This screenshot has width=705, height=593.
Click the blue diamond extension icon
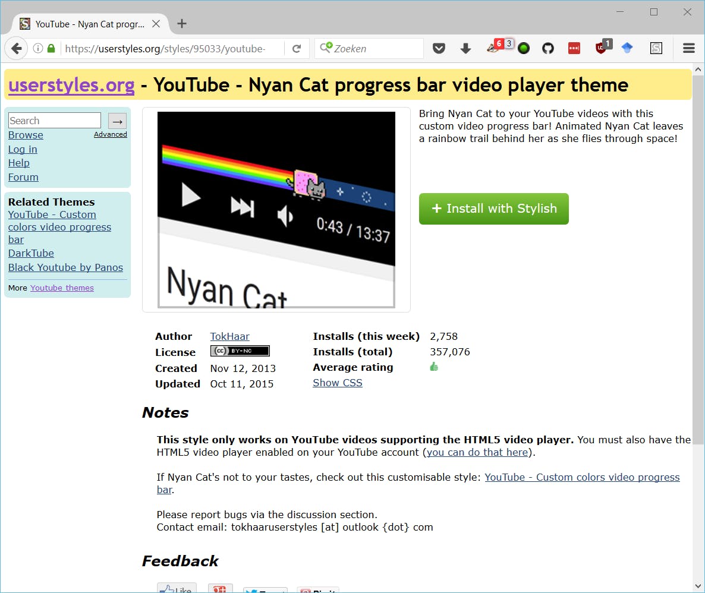627,48
